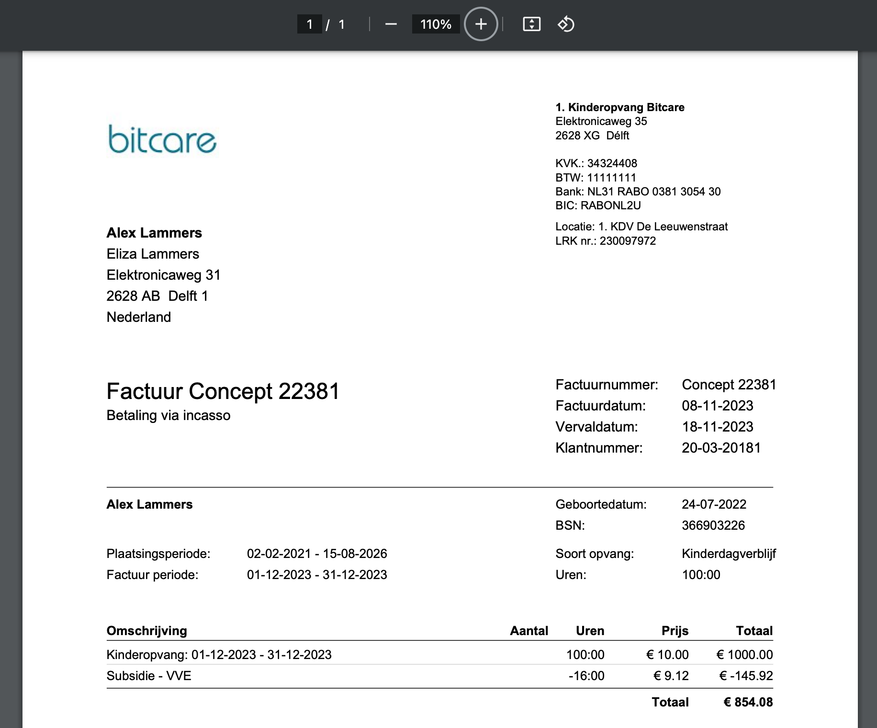877x728 pixels.
Task: Select the row 'Kinderopvang: 01-12-2023 - 31-12-2023'
Action: click(439, 655)
